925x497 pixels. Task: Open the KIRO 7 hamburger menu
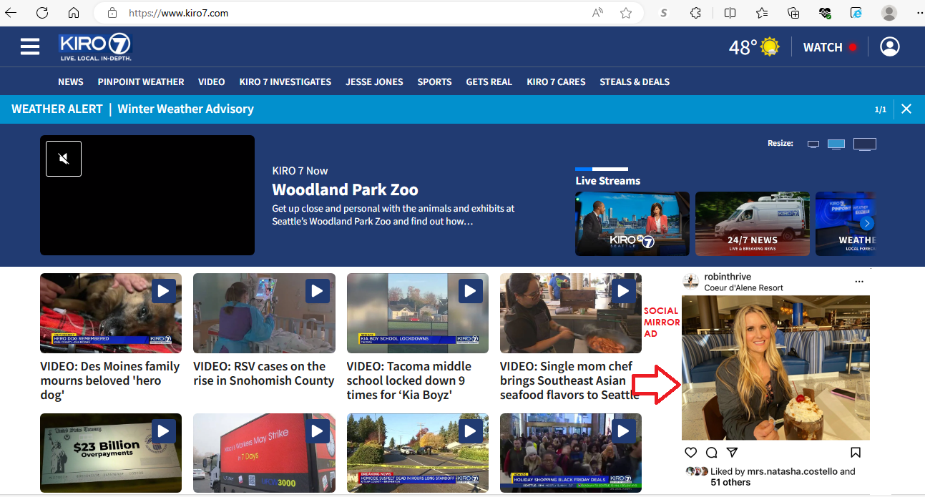coord(30,46)
